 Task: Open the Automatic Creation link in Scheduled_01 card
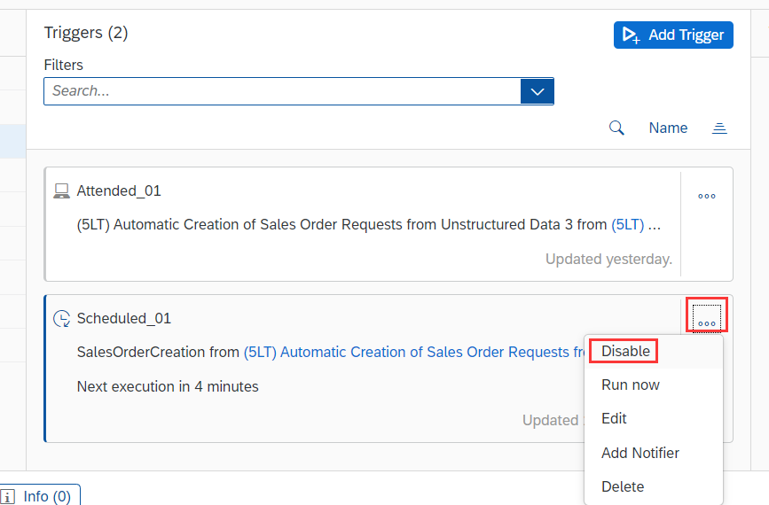click(x=414, y=353)
